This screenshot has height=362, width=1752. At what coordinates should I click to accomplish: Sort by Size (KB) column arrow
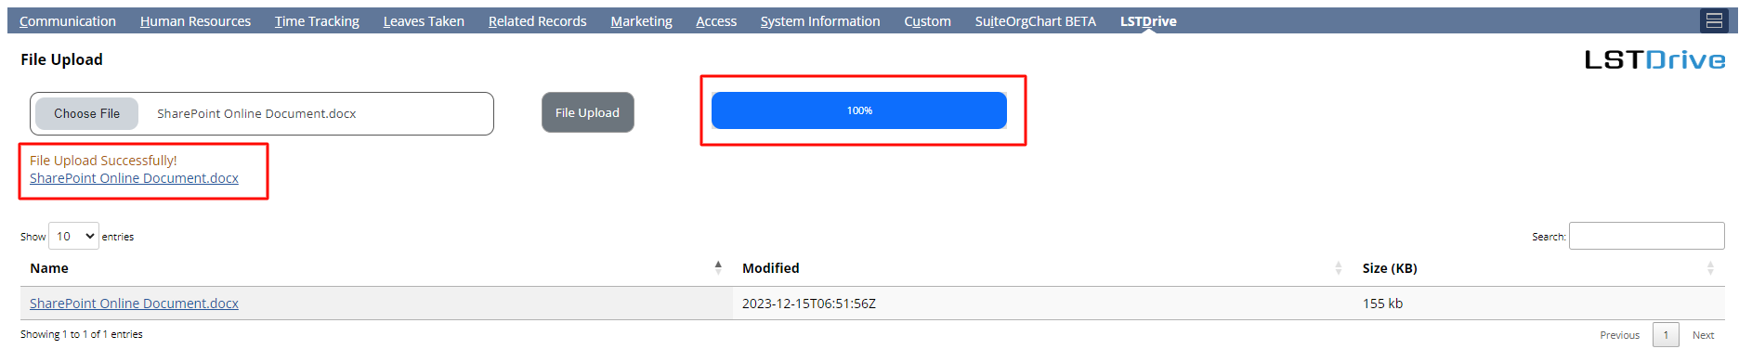(1710, 267)
